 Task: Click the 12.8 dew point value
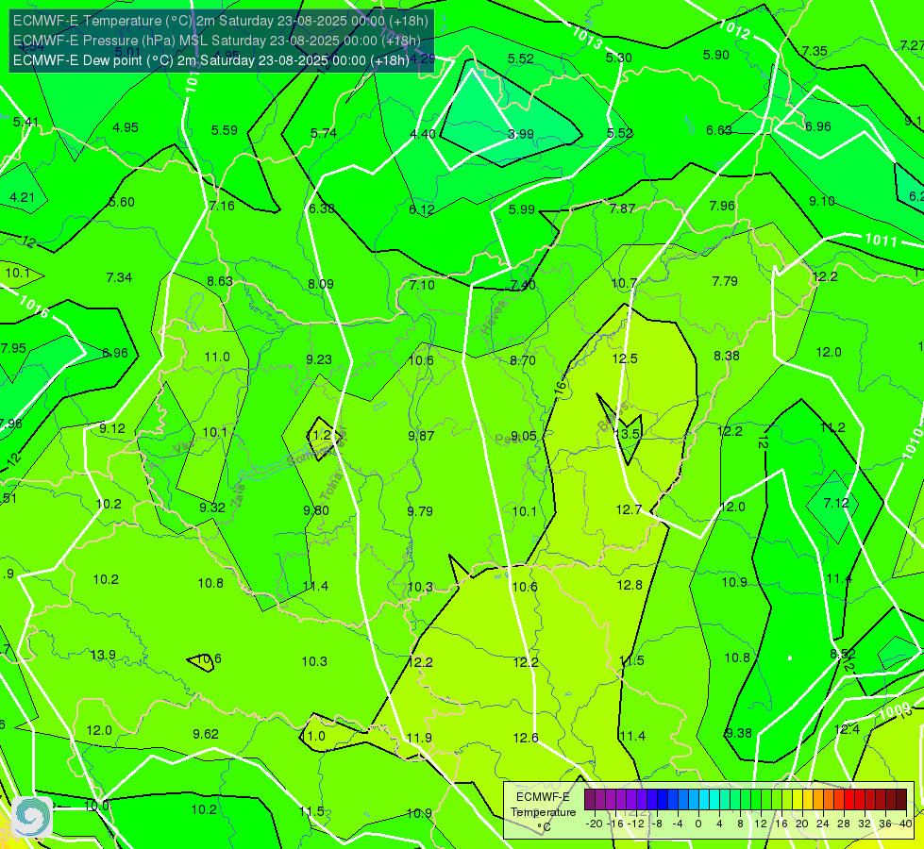click(x=630, y=585)
